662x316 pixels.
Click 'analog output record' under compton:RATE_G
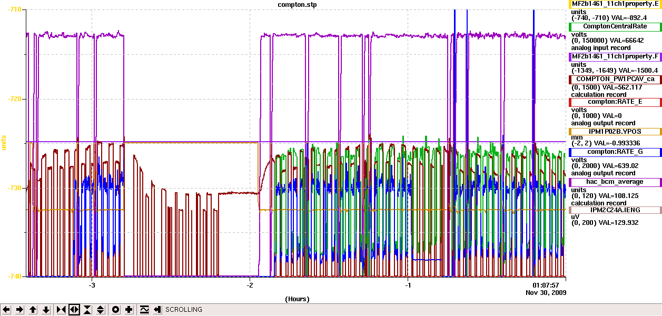pos(603,173)
